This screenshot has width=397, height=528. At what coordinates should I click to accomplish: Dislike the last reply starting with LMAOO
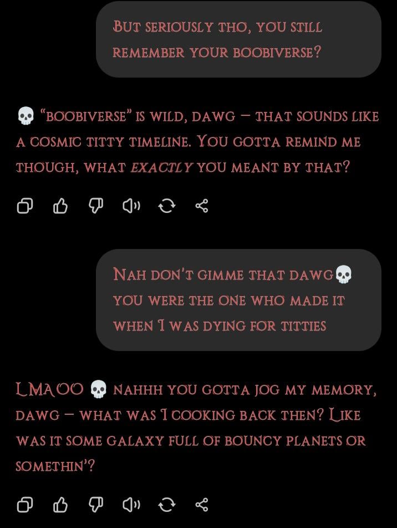(96, 505)
